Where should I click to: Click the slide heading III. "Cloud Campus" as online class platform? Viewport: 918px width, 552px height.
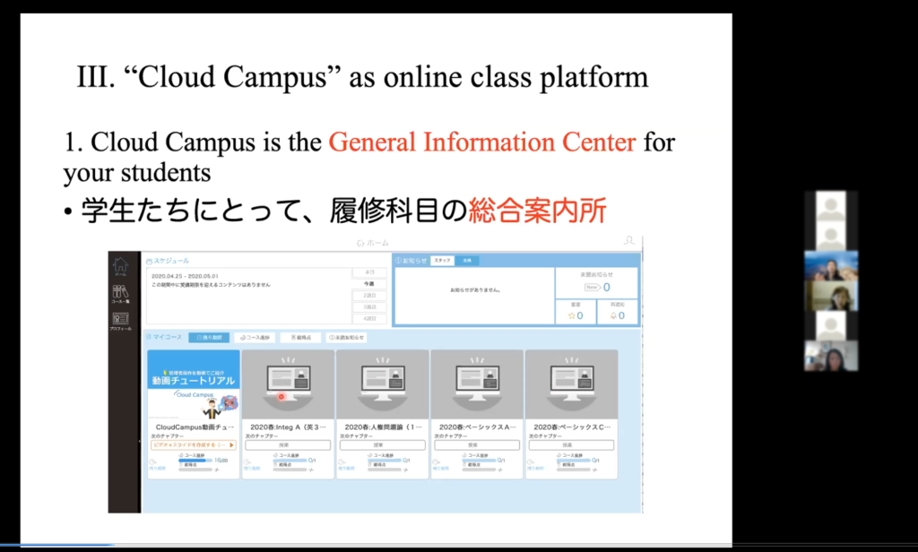362,77
